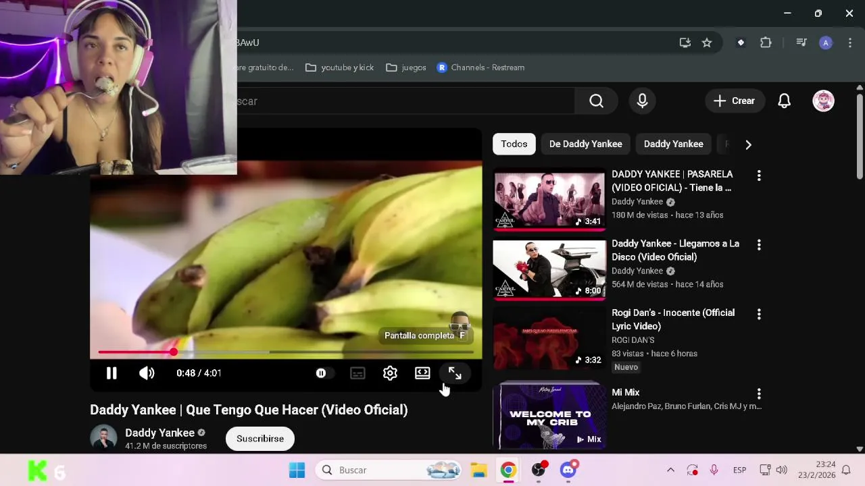Screen dimensions: 865x486
Task: Open the video player settings gear
Action: (390, 373)
